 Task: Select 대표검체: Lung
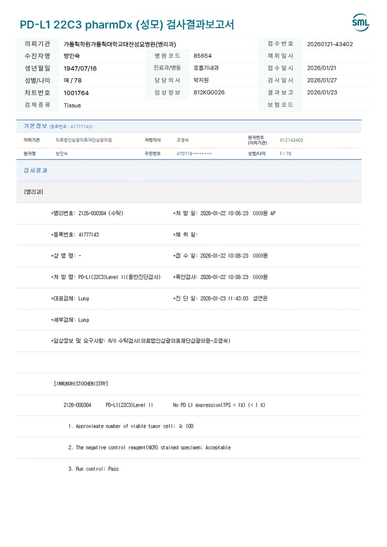(70, 298)
